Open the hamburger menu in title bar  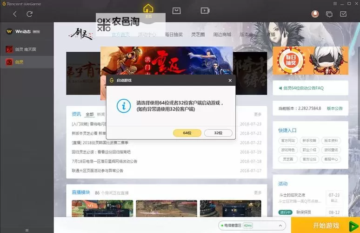tap(335, 3)
